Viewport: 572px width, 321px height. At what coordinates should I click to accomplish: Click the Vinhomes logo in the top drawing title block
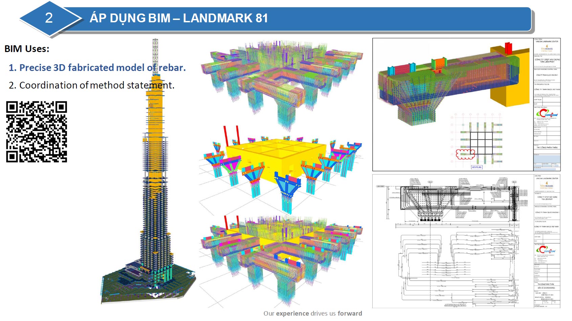pos(547,49)
